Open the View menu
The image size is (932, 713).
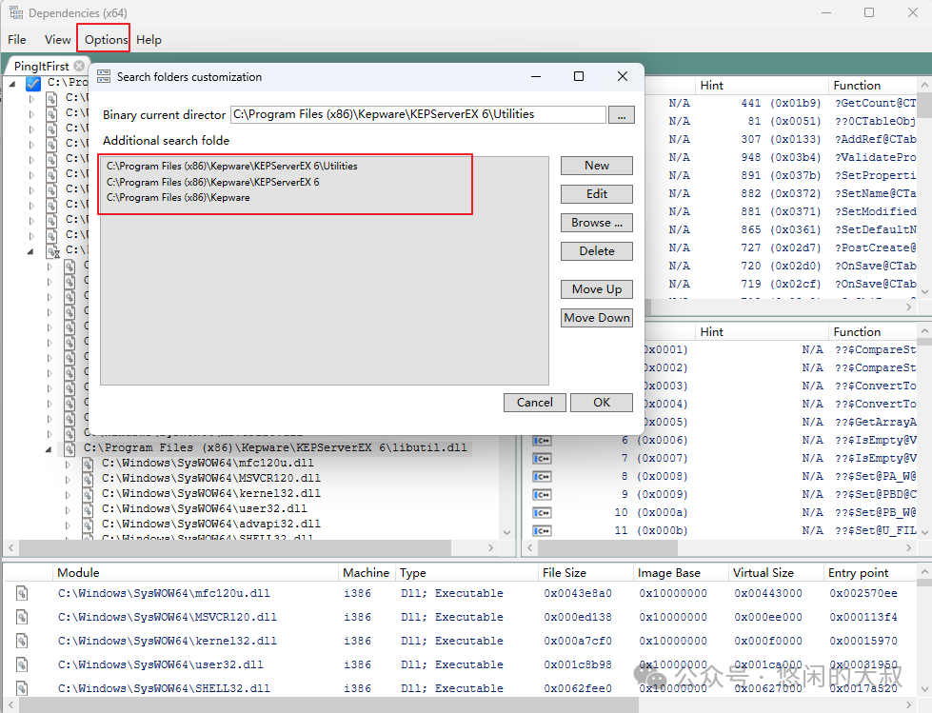click(57, 39)
